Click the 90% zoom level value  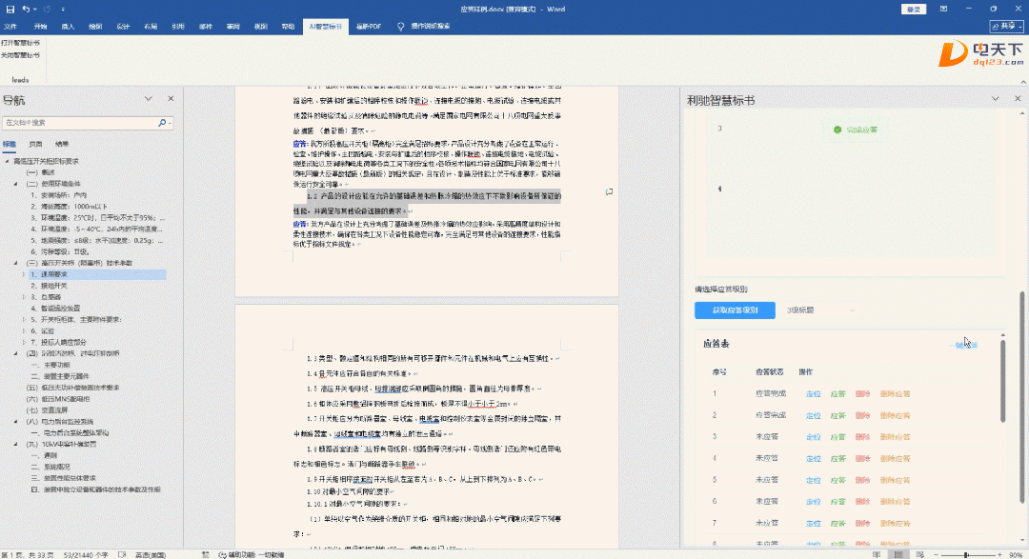(1016, 555)
